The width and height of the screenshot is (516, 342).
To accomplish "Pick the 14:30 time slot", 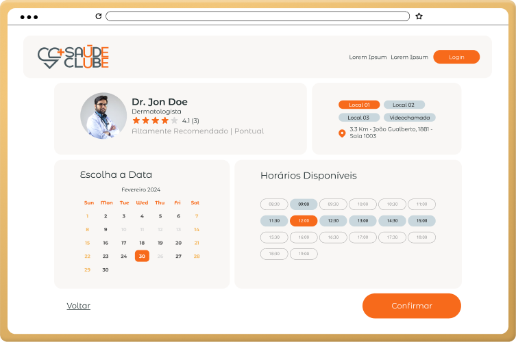I will [x=392, y=220].
